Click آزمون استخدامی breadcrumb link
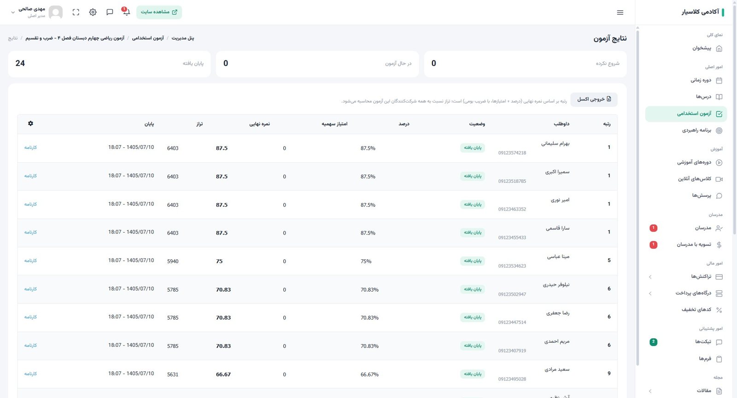The image size is (737, 398). click(x=148, y=38)
